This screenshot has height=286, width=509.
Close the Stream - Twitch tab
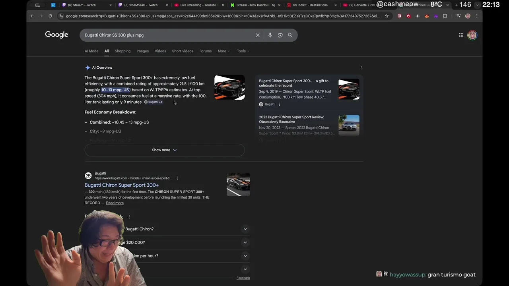click(111, 5)
